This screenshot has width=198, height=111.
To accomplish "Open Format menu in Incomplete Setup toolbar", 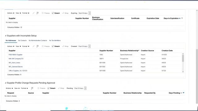I will (x=26, y=46).
